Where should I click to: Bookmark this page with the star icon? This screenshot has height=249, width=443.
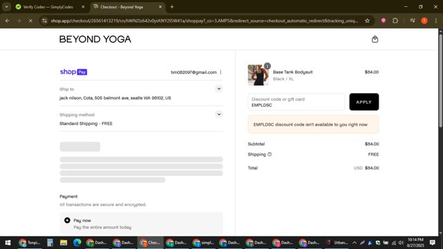tap(367, 21)
